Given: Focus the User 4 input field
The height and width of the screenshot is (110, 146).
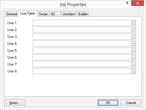Looking at the screenshot, I should tap(82, 44).
